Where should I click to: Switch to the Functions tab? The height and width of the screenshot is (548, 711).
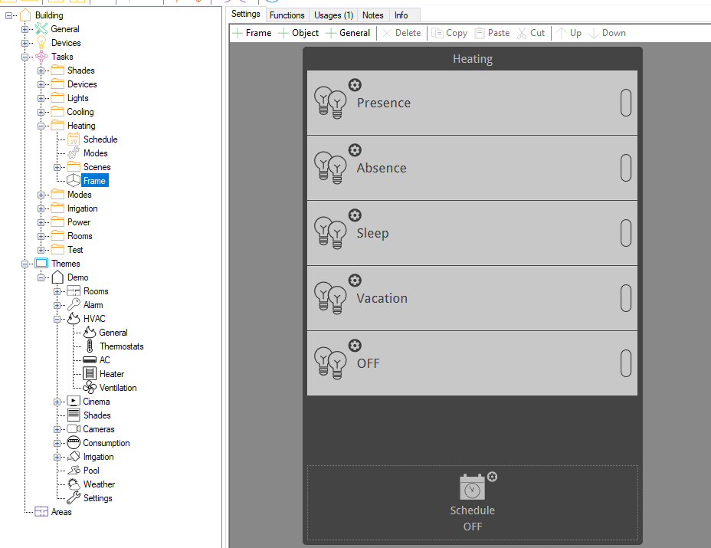[x=287, y=15]
